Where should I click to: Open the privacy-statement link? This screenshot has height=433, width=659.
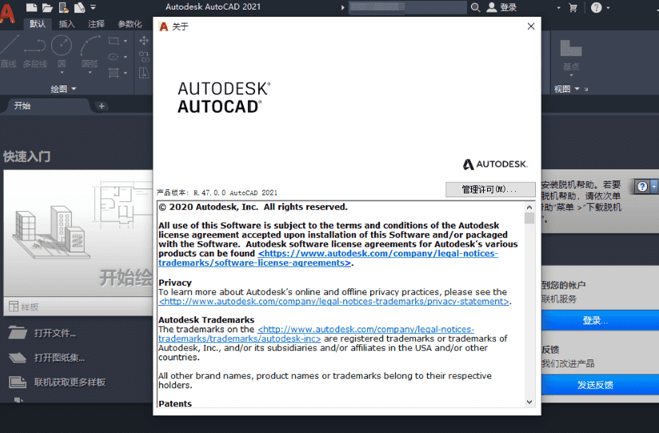(x=334, y=301)
